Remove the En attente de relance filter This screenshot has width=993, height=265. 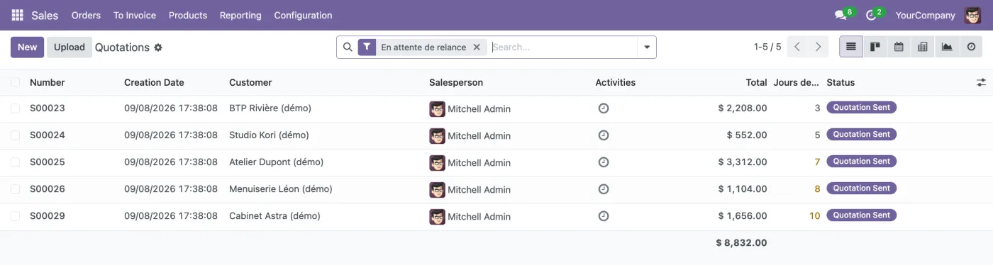pos(477,47)
